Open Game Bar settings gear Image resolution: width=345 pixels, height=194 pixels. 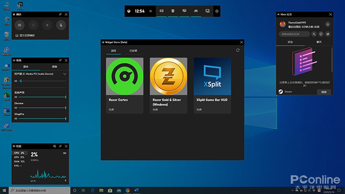coord(217,11)
